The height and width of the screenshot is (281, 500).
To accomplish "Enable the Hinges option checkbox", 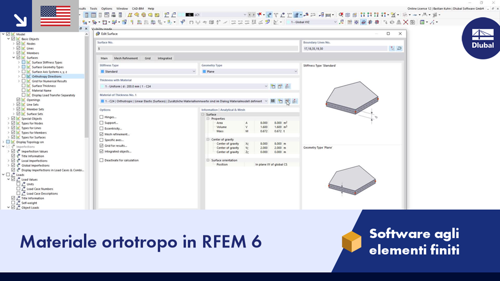I will [x=102, y=117].
